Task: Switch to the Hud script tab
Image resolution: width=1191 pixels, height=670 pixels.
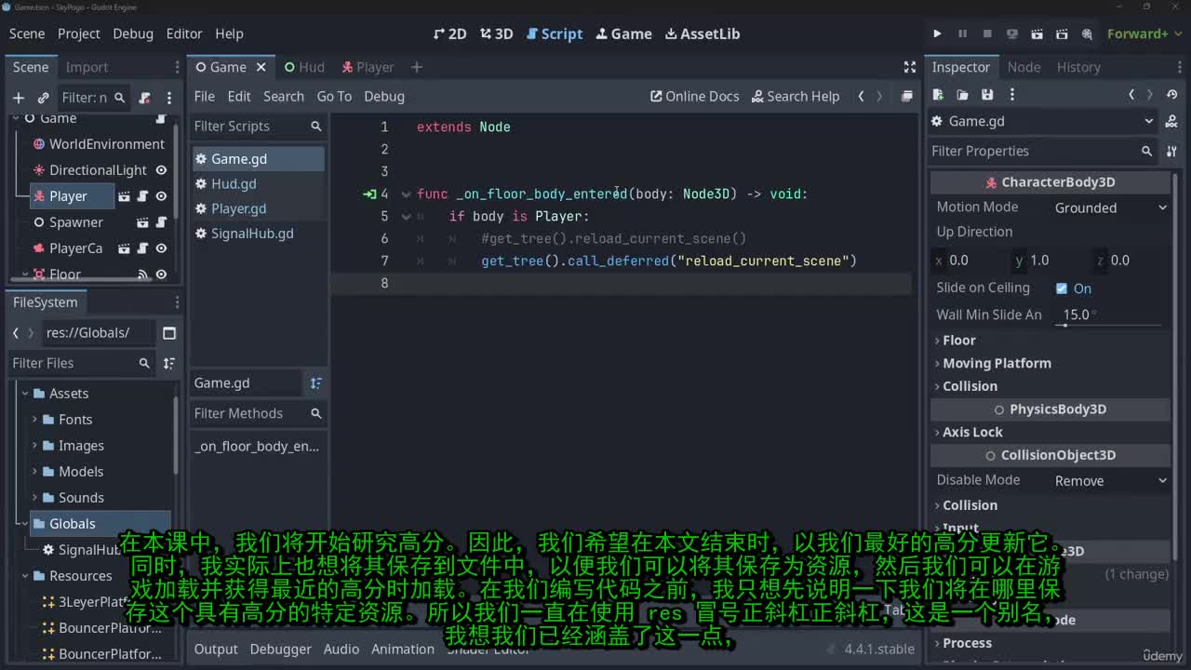Action: (x=304, y=67)
